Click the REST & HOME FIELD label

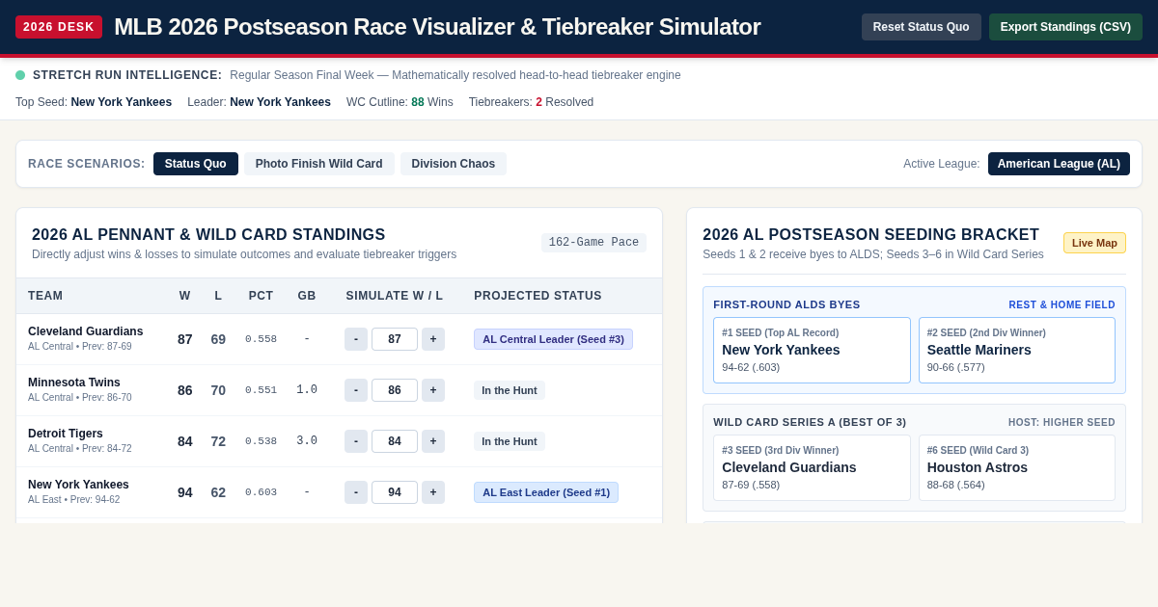[1061, 305]
